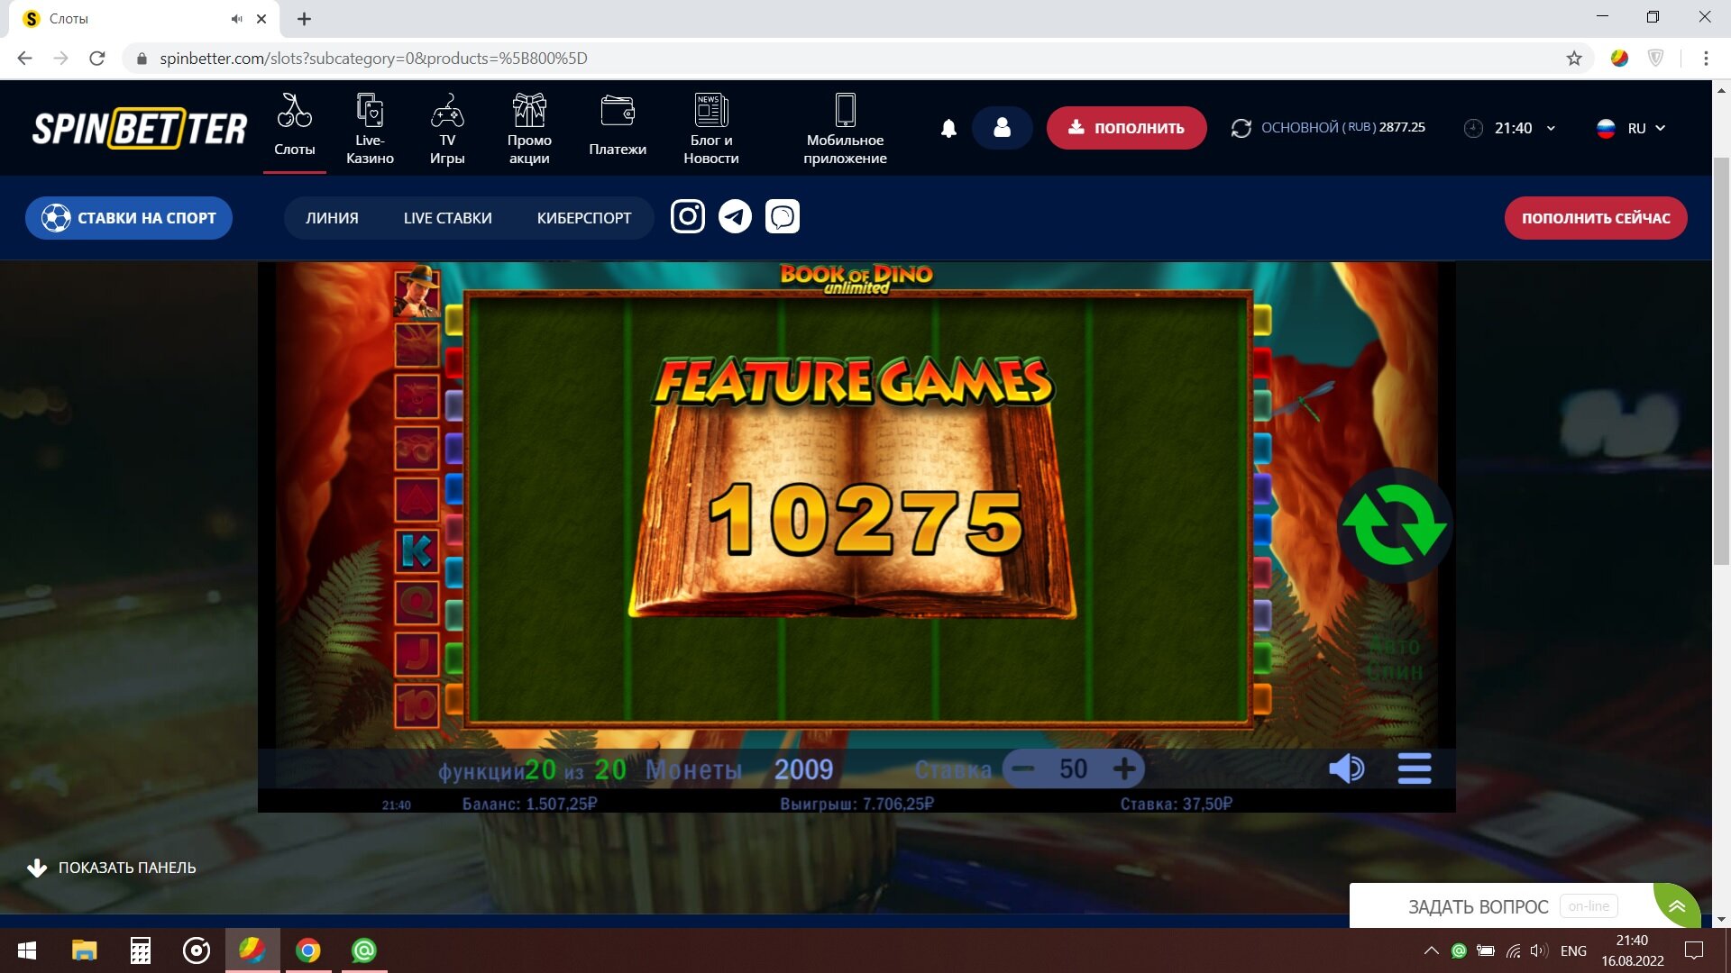Open the Telegram social link
The height and width of the screenshot is (973, 1731).
pos(735,217)
